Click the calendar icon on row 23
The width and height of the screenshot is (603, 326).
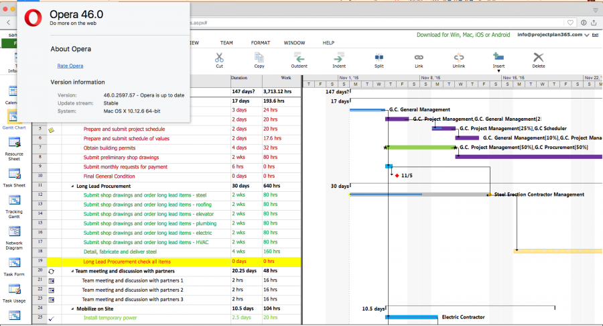(x=51, y=300)
